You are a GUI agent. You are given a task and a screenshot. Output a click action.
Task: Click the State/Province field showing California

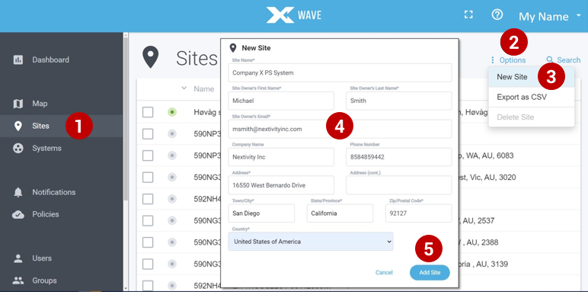[340, 213]
